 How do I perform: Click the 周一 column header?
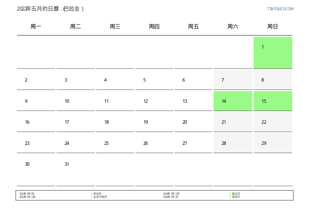tap(36, 26)
